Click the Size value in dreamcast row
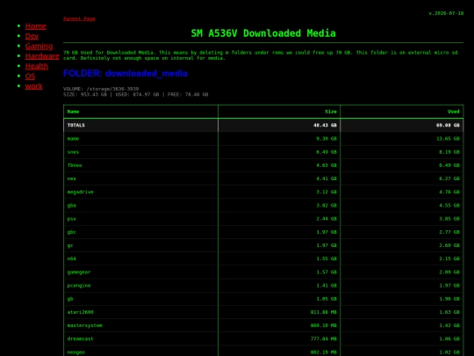Screen dimensions: 474x356 pos(323,338)
